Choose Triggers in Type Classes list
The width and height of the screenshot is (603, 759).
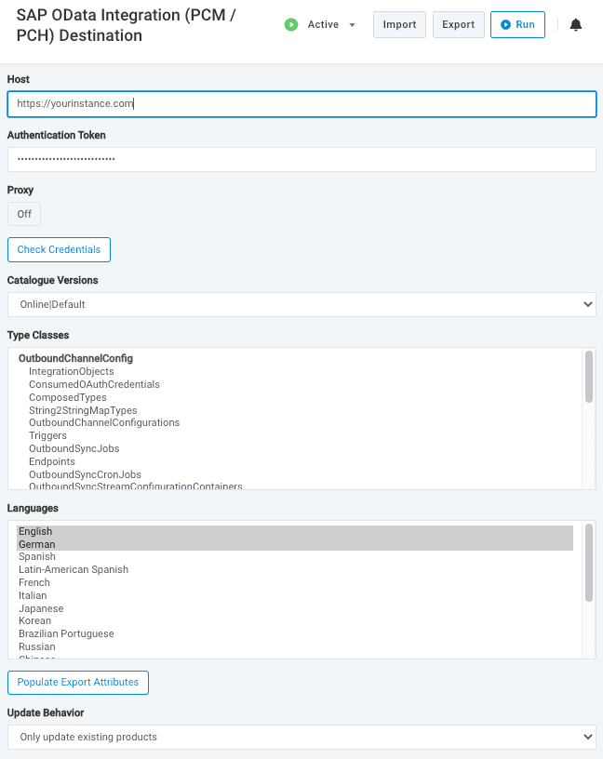coord(47,435)
